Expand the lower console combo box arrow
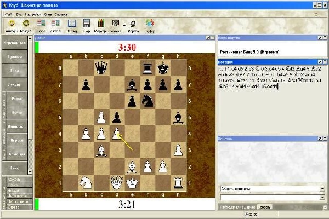 coord(322,198)
